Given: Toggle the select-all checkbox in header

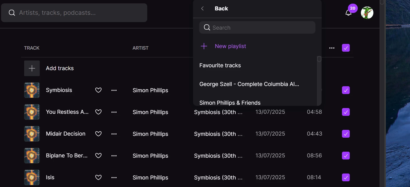Looking at the screenshot, I should coord(346,48).
